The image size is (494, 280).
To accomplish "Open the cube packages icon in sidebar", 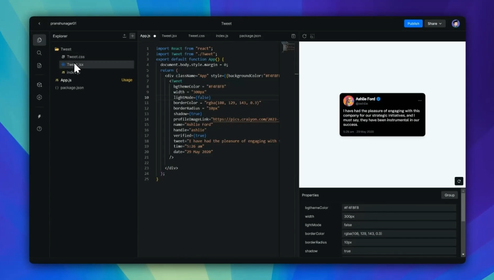I will [39, 84].
